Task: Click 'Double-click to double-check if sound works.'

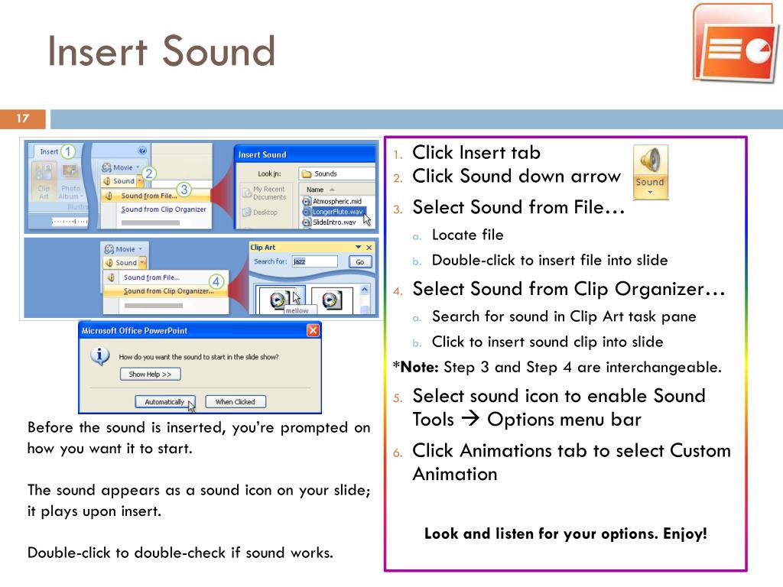Action: pos(180,553)
